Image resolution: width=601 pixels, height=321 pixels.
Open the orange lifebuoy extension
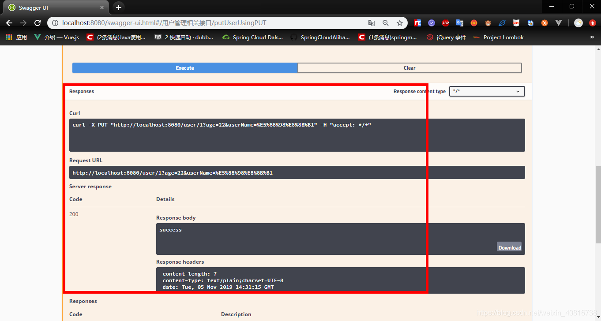545,23
